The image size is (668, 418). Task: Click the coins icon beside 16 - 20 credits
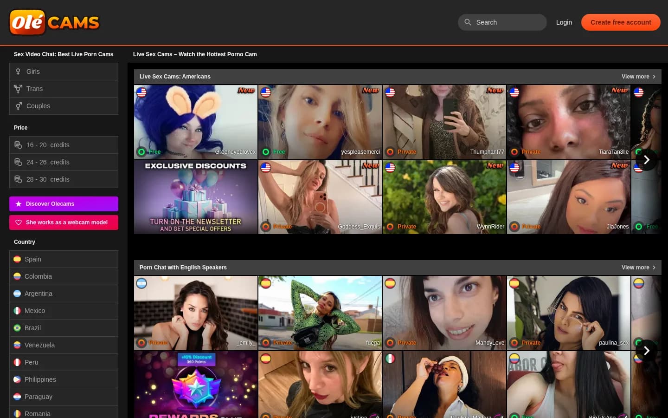click(18, 145)
